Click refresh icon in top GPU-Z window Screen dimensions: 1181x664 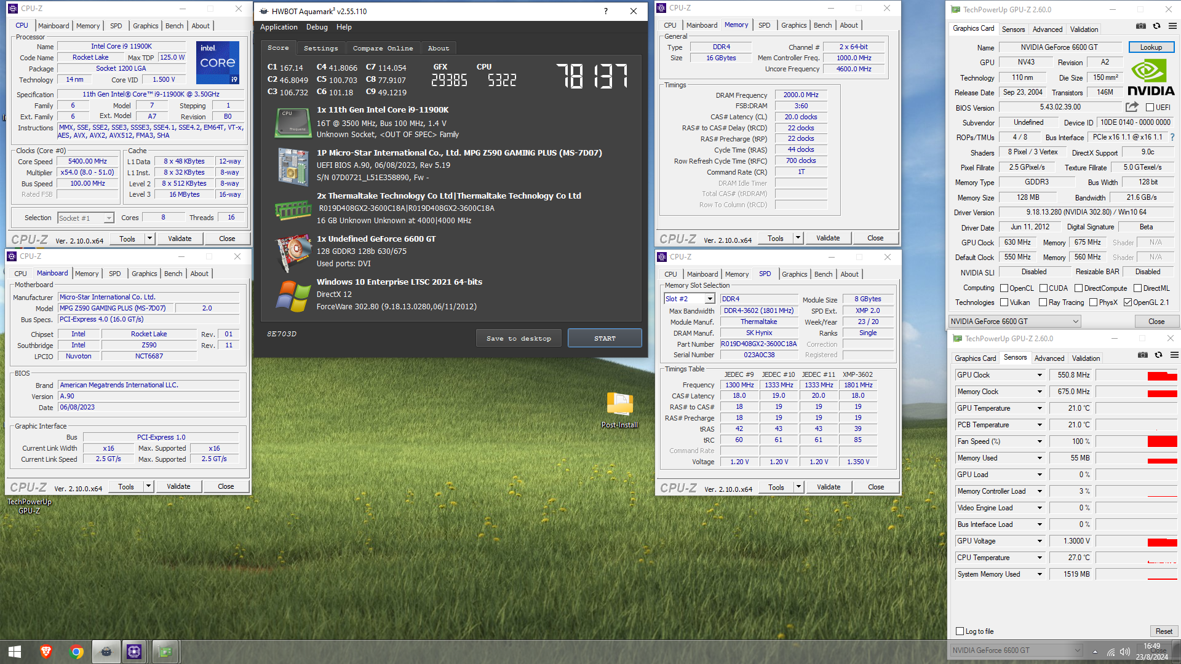(x=1156, y=26)
